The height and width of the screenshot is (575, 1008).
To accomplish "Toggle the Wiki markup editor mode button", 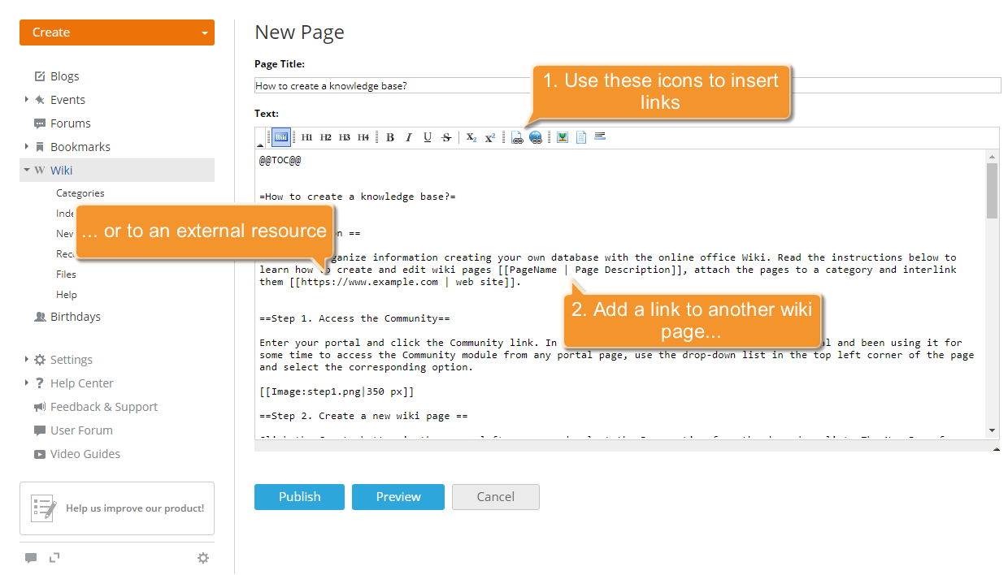I will pos(280,137).
